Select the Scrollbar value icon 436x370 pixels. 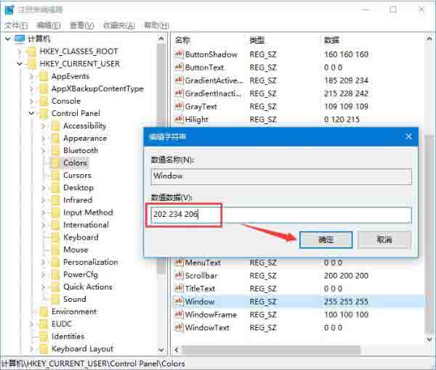[x=179, y=276]
